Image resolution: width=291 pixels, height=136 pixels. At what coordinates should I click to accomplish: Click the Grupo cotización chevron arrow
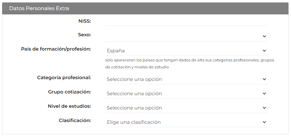click(x=264, y=93)
